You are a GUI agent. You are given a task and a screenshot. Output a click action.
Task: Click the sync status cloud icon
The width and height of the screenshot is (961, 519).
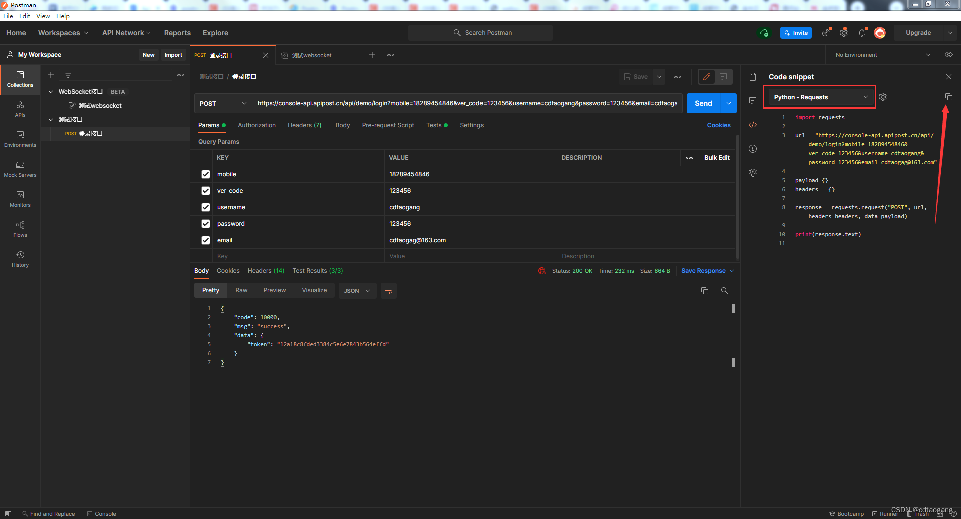pos(764,33)
